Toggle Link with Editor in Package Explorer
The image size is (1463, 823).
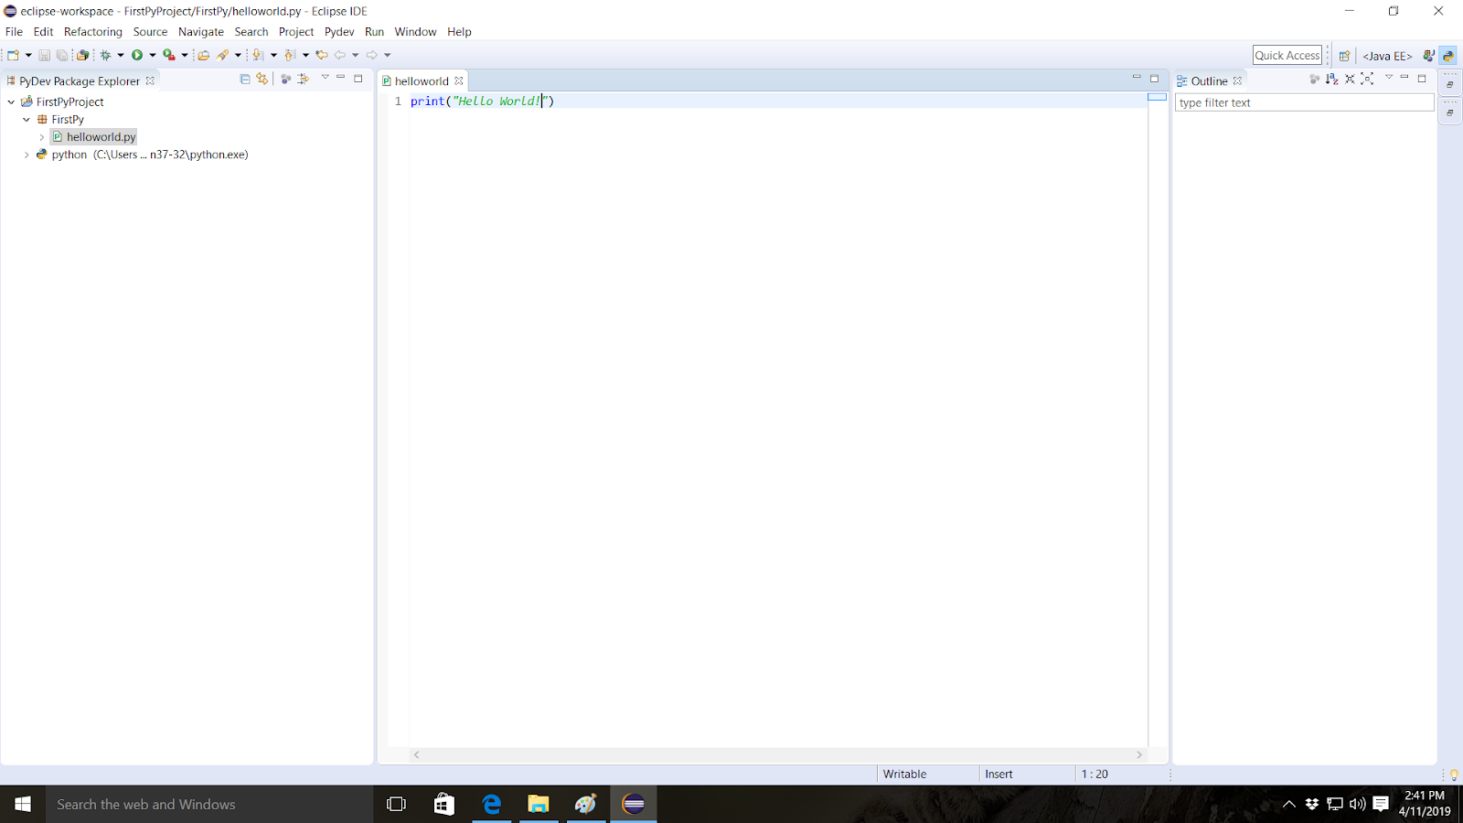(x=262, y=79)
